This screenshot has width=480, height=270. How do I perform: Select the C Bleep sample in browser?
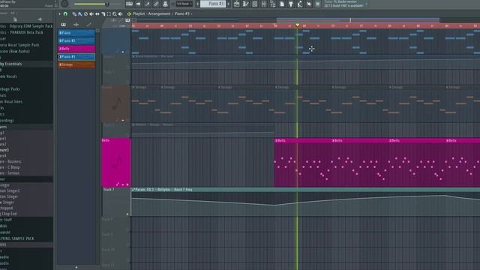pyautogui.click(x=10, y=167)
